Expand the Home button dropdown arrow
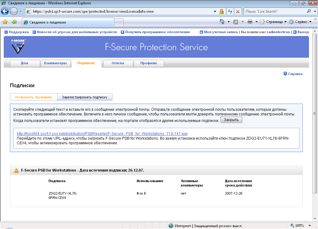This screenshot has height=229, width=318. point(229,22)
